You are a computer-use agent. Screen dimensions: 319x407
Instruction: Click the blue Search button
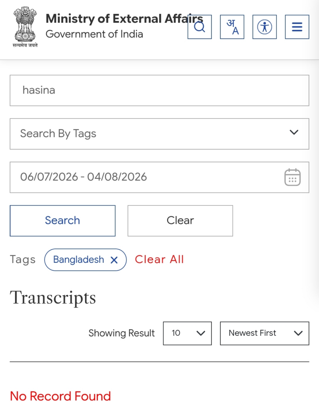pyautogui.click(x=62, y=221)
